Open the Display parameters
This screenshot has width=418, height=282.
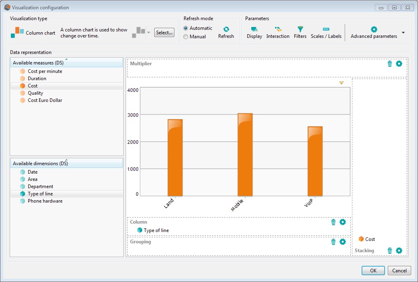255,33
